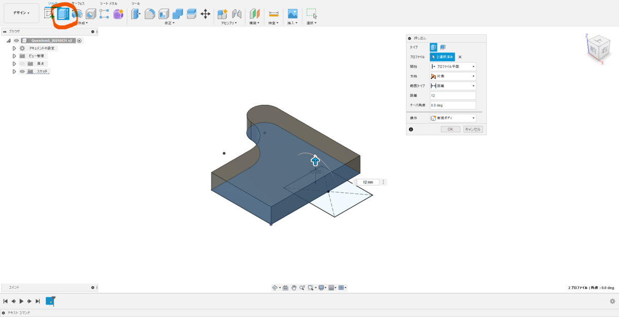Screen dimensions: 619x317
Task: Click the Orbit navigation icon
Action: 275,288
